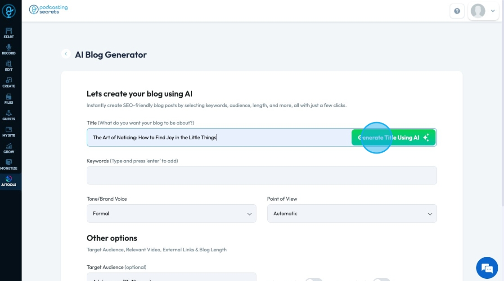The height and width of the screenshot is (281, 504).
Task: Open the Start section in sidebar
Action: [9, 33]
